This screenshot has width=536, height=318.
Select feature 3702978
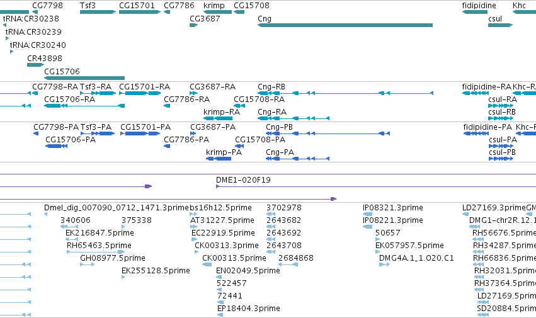271,214
